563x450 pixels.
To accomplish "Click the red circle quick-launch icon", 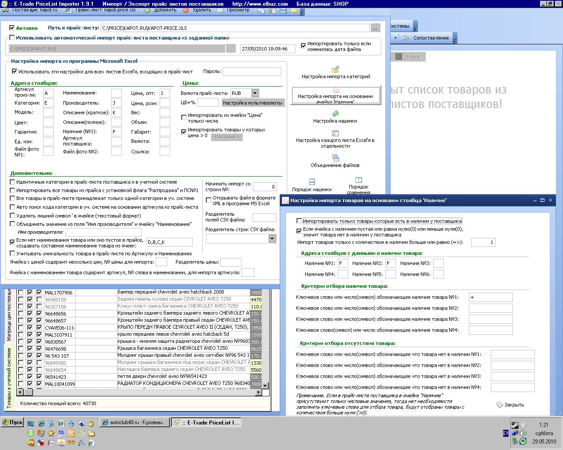I will tap(41, 443).
